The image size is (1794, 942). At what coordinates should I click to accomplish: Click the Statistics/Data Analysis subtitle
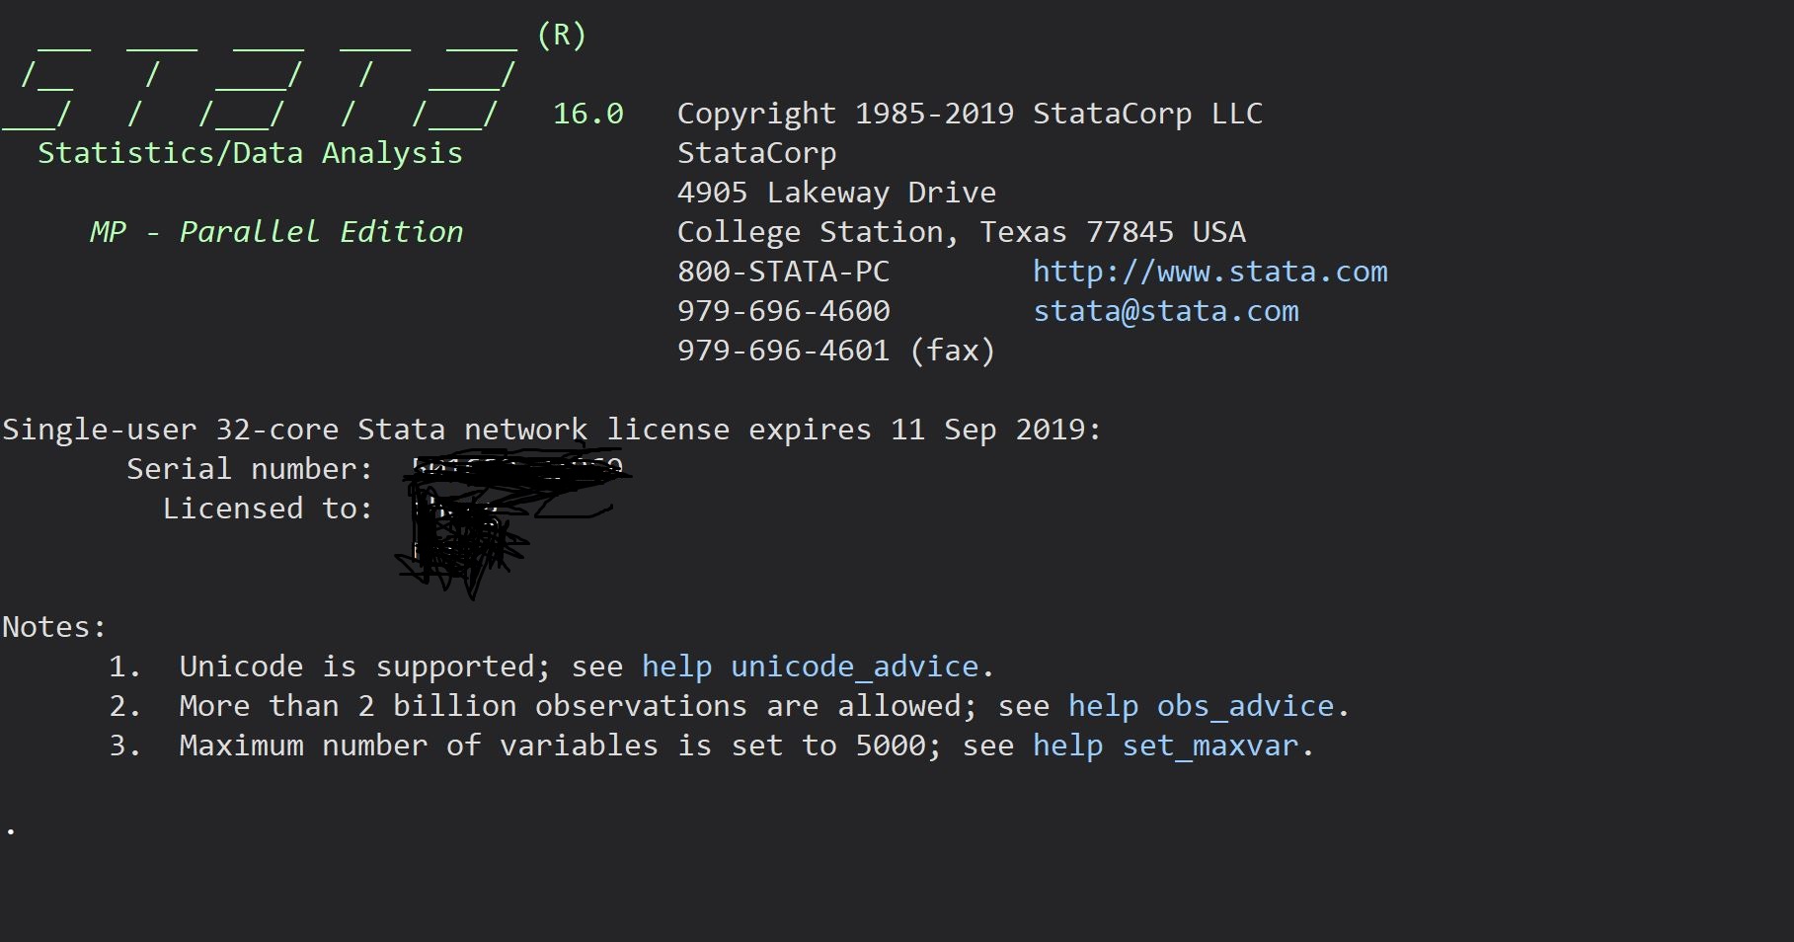(250, 153)
